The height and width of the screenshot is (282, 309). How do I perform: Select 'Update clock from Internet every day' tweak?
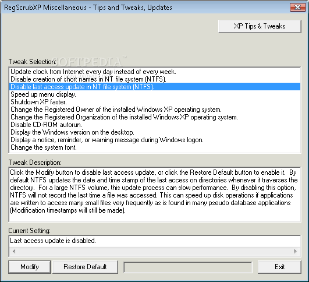click(x=155, y=72)
